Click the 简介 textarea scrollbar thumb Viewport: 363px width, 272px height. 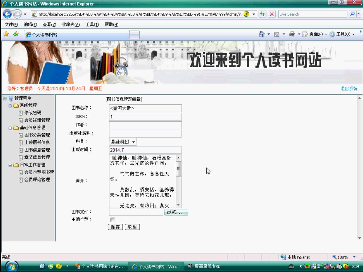click(x=178, y=168)
